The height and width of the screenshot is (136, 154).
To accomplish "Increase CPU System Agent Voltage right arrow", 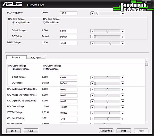I will click(123, 90).
